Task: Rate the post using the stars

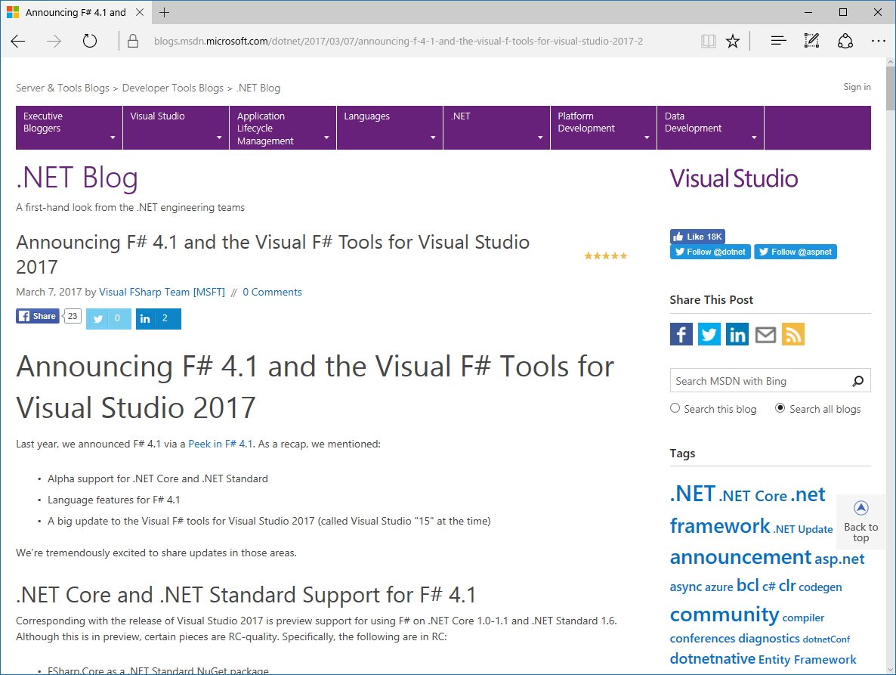Action: 606,256
